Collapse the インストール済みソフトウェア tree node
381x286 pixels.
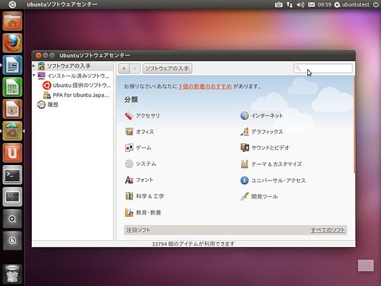(34, 76)
